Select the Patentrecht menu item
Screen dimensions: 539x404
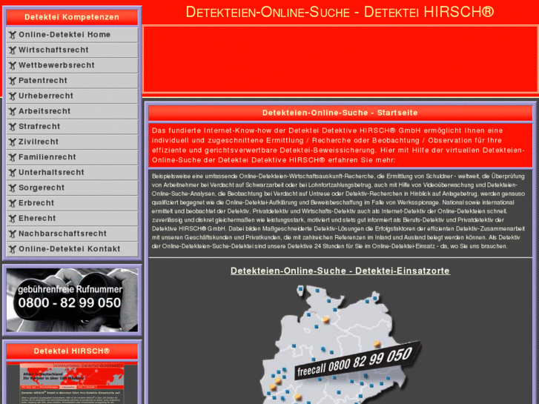[x=72, y=81]
